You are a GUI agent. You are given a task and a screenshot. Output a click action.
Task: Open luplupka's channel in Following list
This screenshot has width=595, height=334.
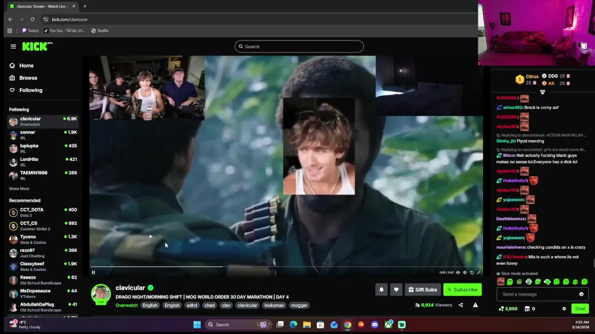[x=43, y=148]
